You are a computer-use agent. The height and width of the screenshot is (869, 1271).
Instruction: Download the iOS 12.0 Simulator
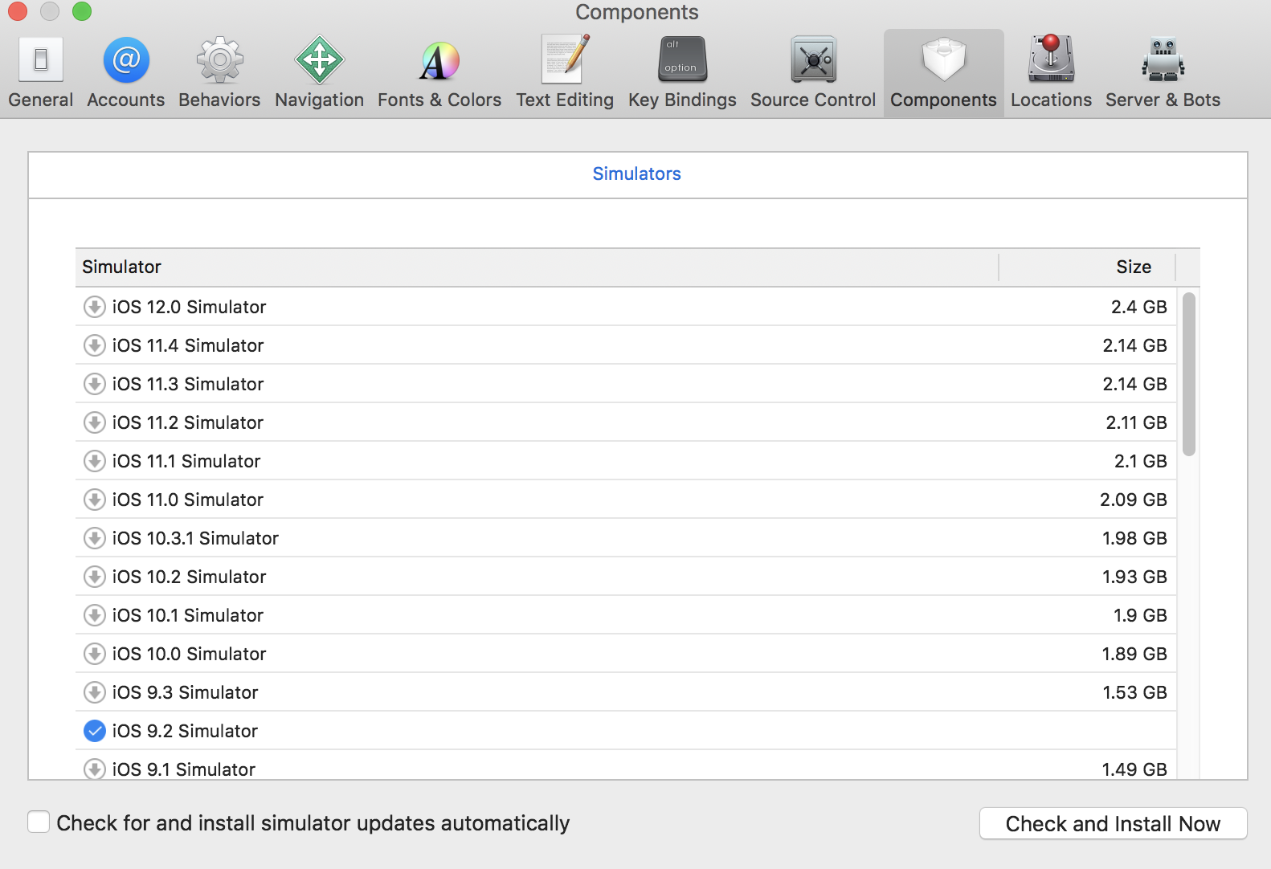[95, 307]
